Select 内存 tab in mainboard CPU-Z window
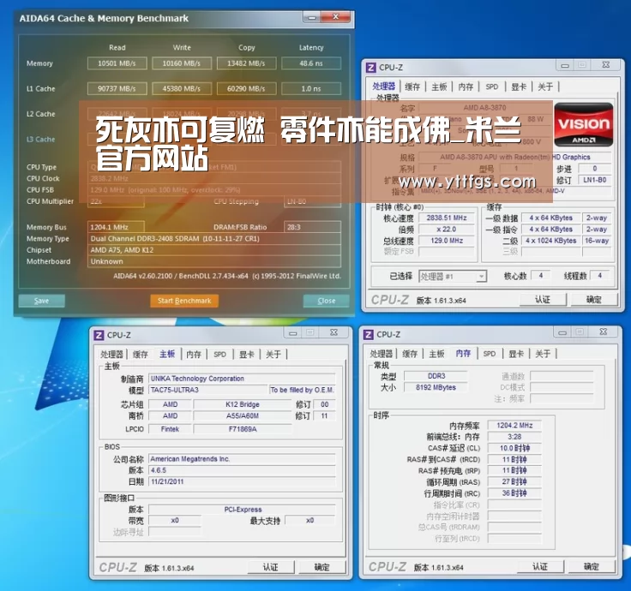 click(x=194, y=355)
